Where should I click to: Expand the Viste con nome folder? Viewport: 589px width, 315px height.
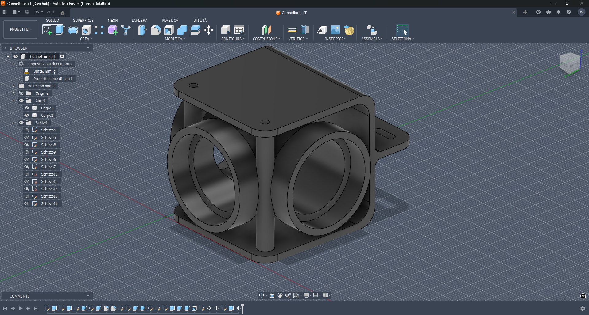(14, 86)
